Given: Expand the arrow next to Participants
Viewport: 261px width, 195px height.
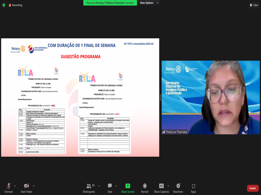Looking at the screenshot, I should pyautogui.click(x=99, y=186).
